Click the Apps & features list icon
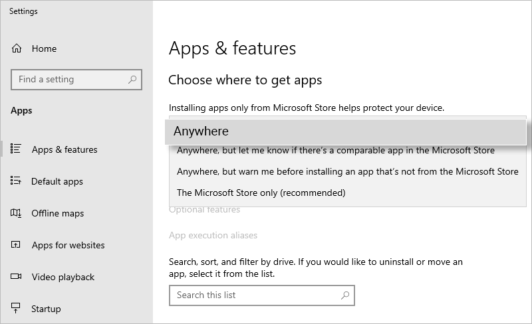The height and width of the screenshot is (324, 532). click(17, 149)
